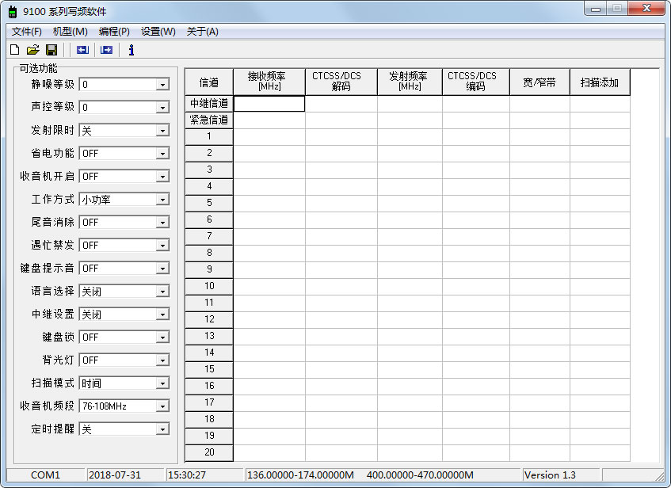This screenshot has width=671, height=488.
Task: Select channel row 5 header
Action: 209,204
